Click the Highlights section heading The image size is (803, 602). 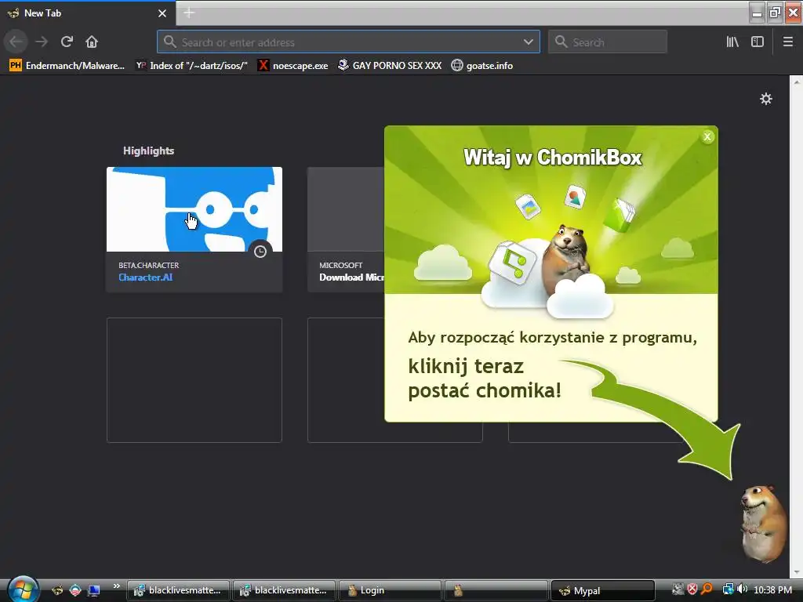148,150
